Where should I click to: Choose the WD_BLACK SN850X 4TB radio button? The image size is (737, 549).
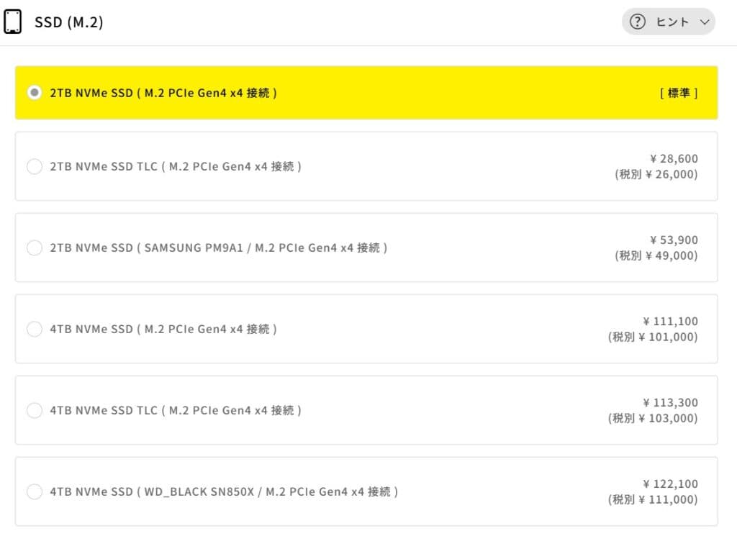coord(34,491)
